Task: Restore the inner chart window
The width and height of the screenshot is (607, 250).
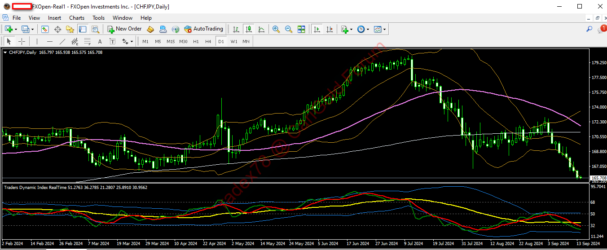Action: click(x=598, y=18)
